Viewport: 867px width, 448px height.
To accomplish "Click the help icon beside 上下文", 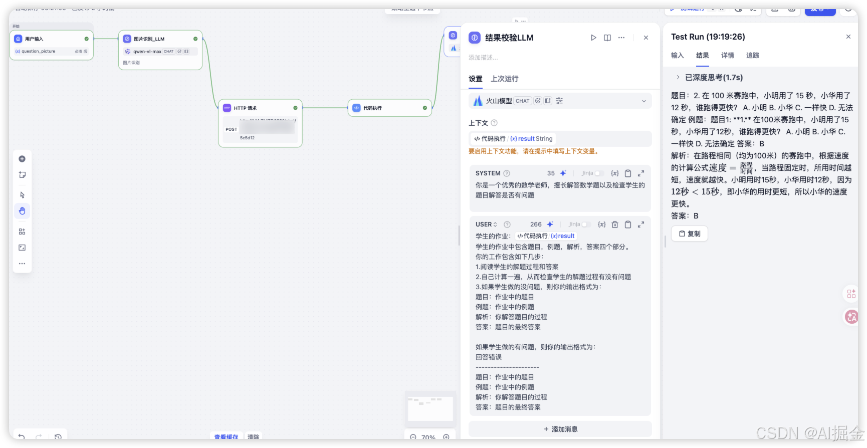I will click(494, 123).
